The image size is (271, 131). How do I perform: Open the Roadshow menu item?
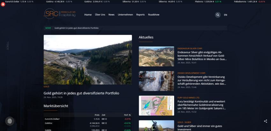pyautogui.click(x=154, y=15)
